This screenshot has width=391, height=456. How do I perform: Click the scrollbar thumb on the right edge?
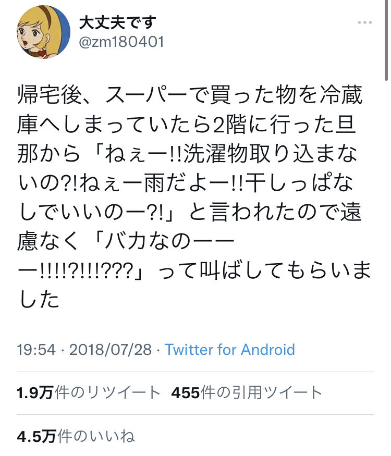click(386, 40)
